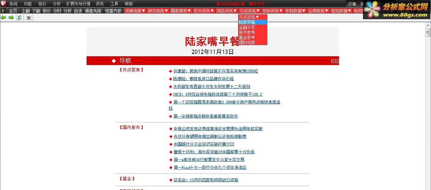Open the 报价 menu in menu bar
Screen dimensions: 431x190
pos(42,4)
